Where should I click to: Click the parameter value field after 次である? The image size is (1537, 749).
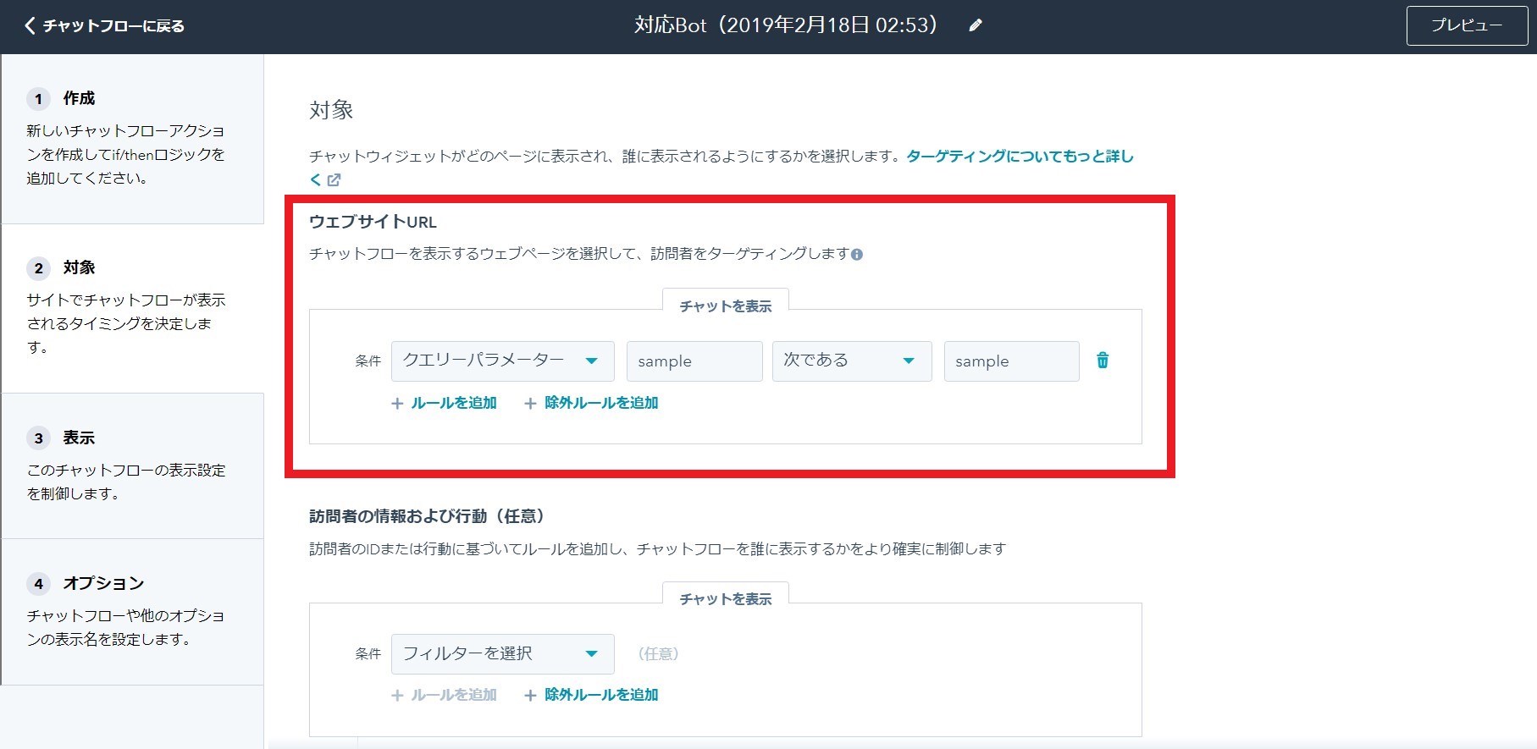(1011, 361)
